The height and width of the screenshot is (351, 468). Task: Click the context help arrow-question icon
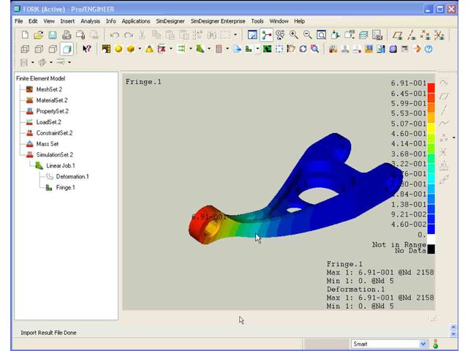pyautogui.click(x=87, y=49)
